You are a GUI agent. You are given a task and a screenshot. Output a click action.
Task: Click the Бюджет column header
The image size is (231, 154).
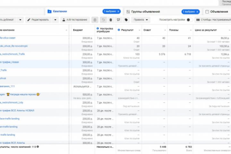point(78,30)
